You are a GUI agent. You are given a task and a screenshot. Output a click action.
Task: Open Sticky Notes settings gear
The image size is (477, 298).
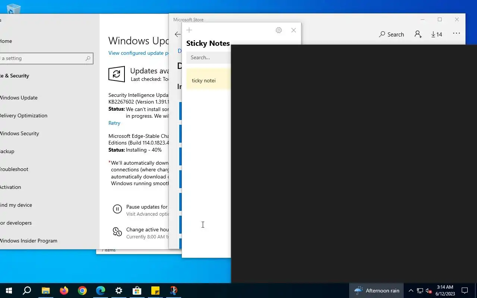point(279,30)
